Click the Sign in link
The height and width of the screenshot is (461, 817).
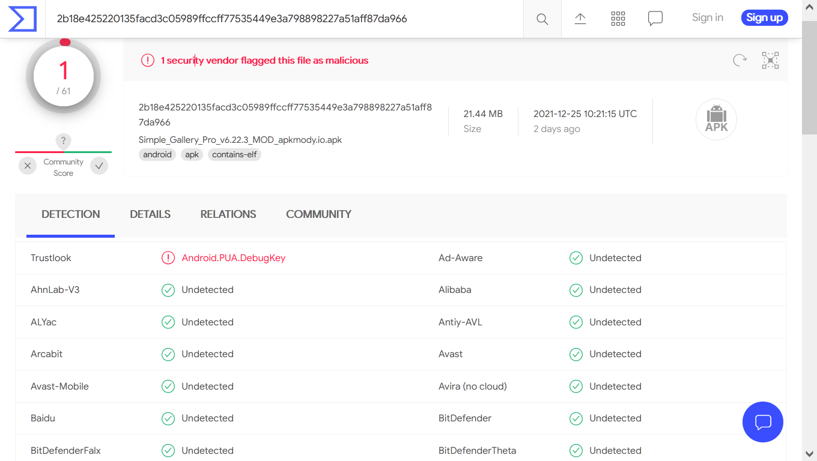[x=707, y=17]
